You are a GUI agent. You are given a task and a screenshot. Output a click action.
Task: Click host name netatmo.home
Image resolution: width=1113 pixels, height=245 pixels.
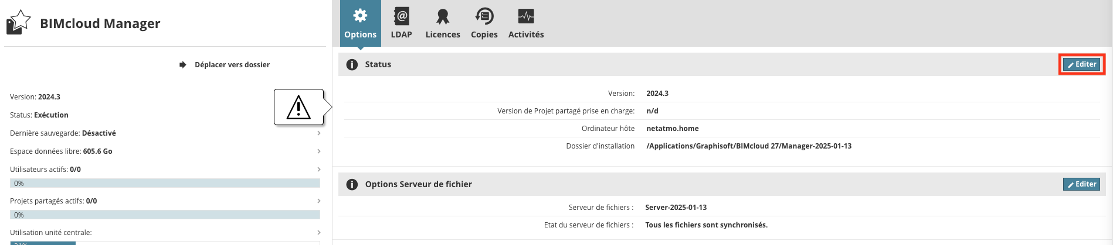click(x=673, y=129)
